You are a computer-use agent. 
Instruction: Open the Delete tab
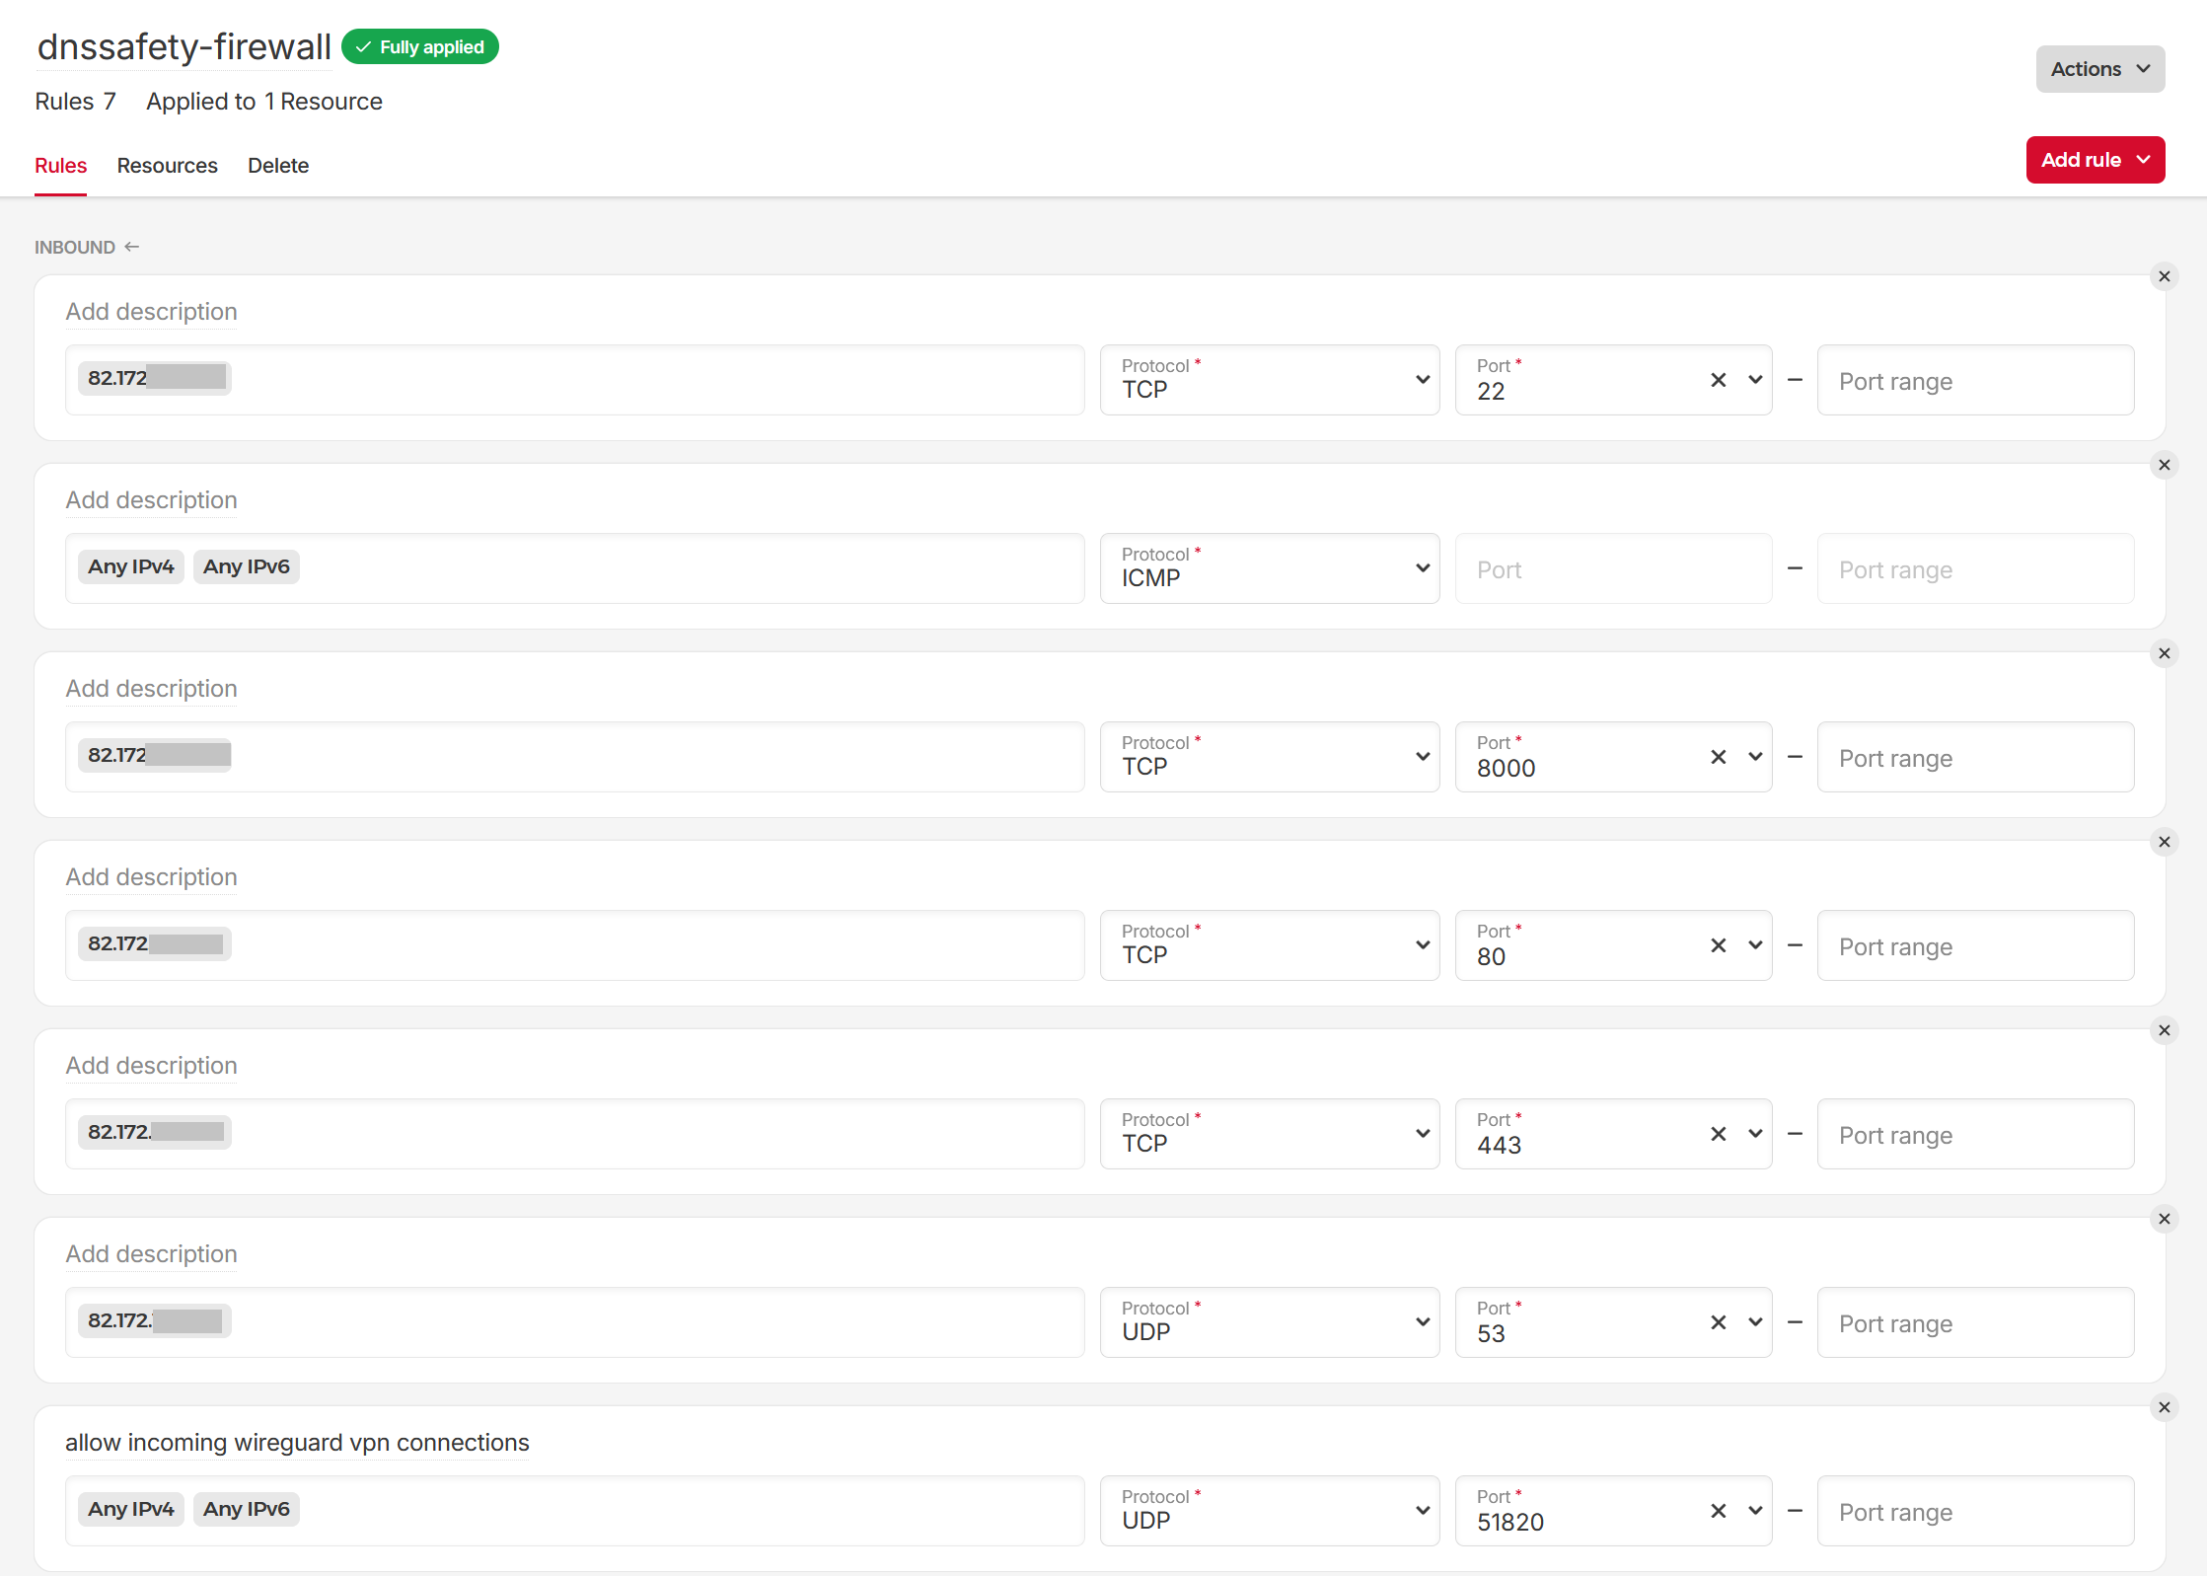(x=278, y=166)
